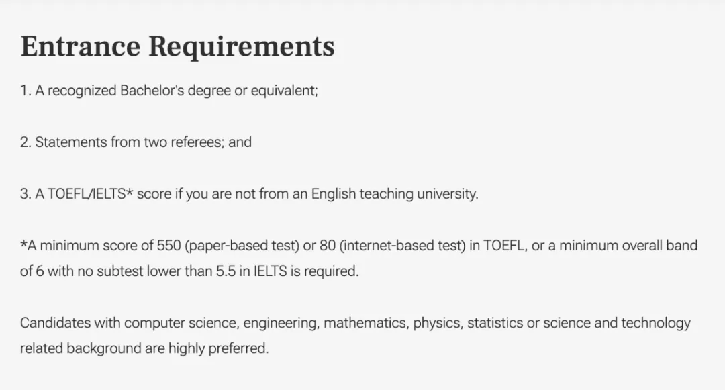Click the phrase "English teaching university"
The width and height of the screenshot is (725, 390).
[x=394, y=193]
